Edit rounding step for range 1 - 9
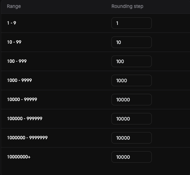 pos(132,23)
